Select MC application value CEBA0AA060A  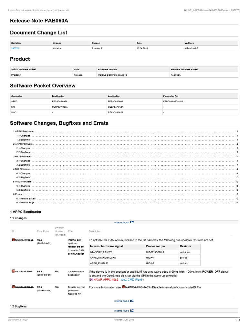[116, 107]
